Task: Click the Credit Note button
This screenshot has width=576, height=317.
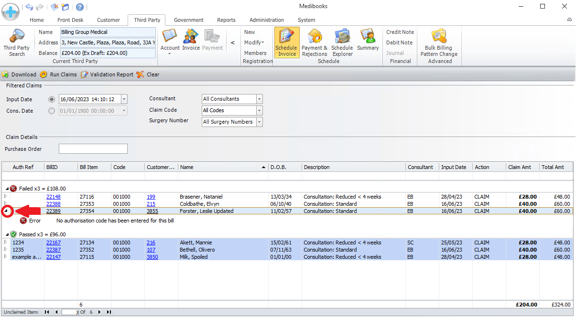Action: tap(400, 32)
